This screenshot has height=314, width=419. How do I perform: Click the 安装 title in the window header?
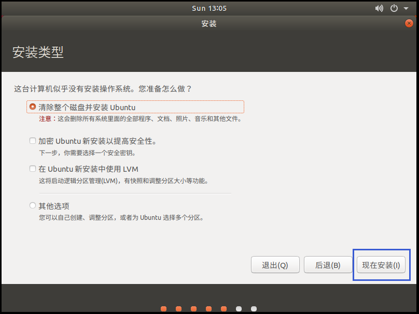point(208,23)
